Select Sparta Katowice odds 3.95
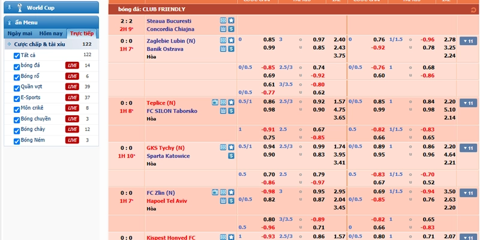 [x=340, y=154]
